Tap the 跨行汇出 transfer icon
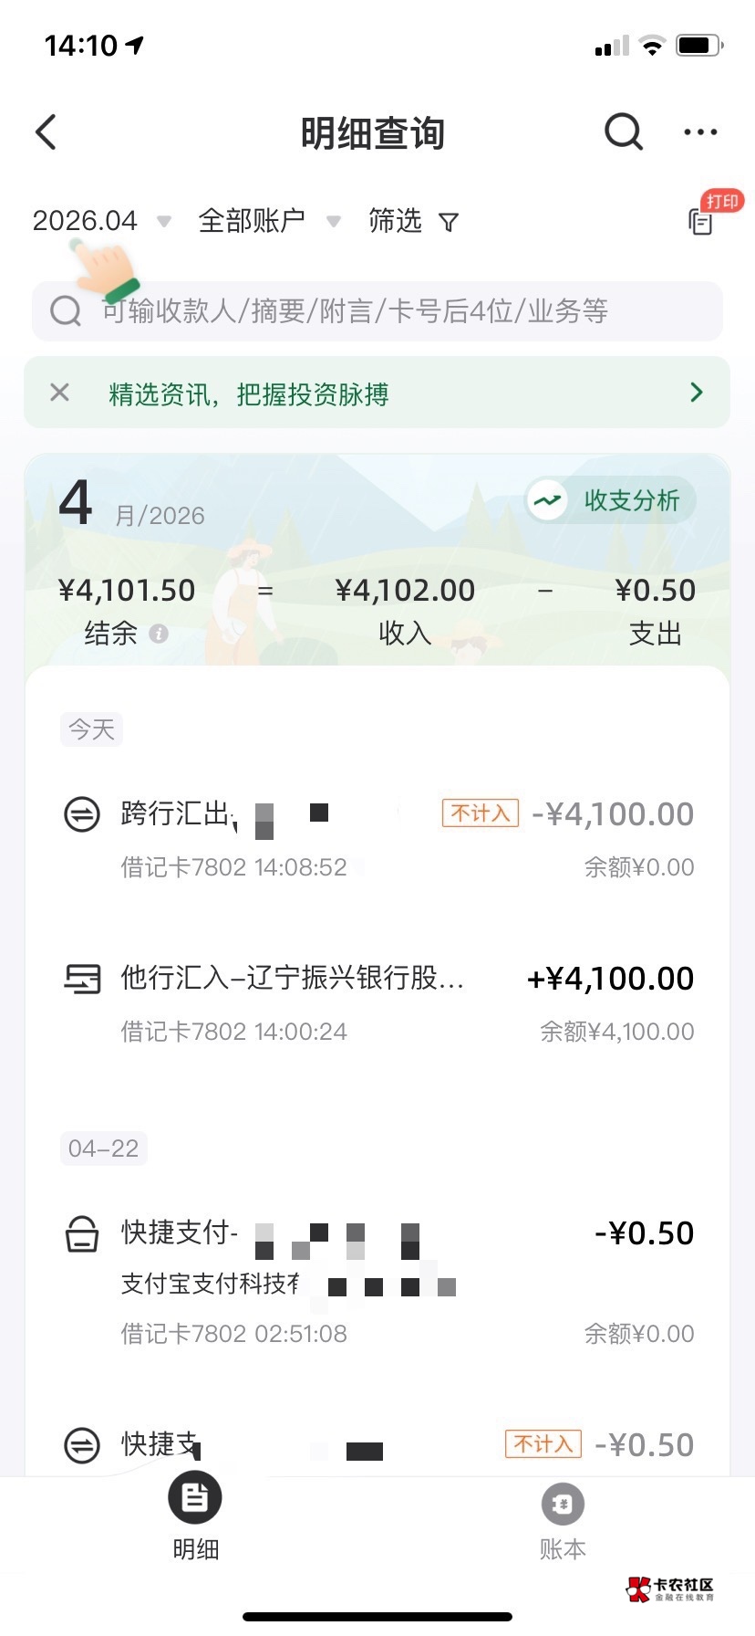This screenshot has width=755, height=1636. click(x=82, y=813)
